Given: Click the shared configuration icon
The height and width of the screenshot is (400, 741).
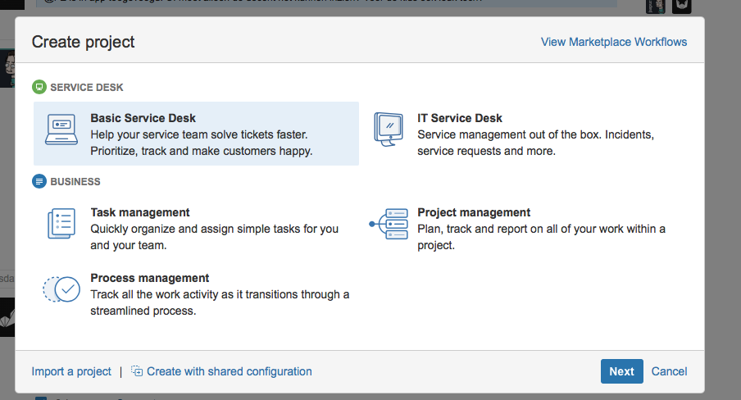Looking at the screenshot, I should pos(137,371).
